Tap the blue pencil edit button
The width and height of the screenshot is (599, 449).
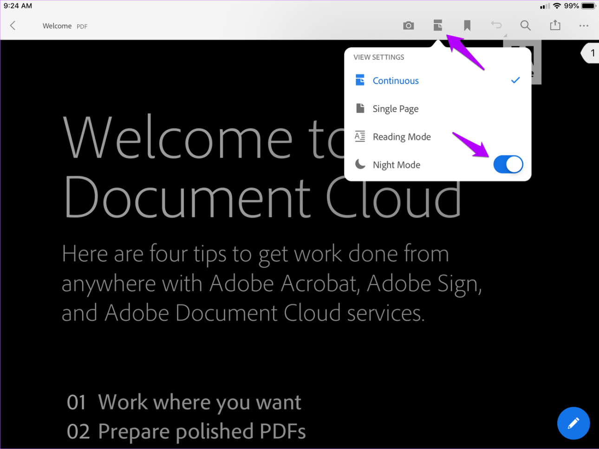click(573, 423)
